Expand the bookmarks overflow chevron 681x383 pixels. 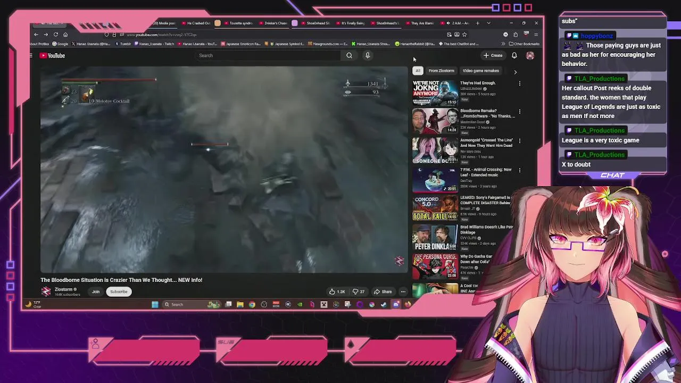504,44
